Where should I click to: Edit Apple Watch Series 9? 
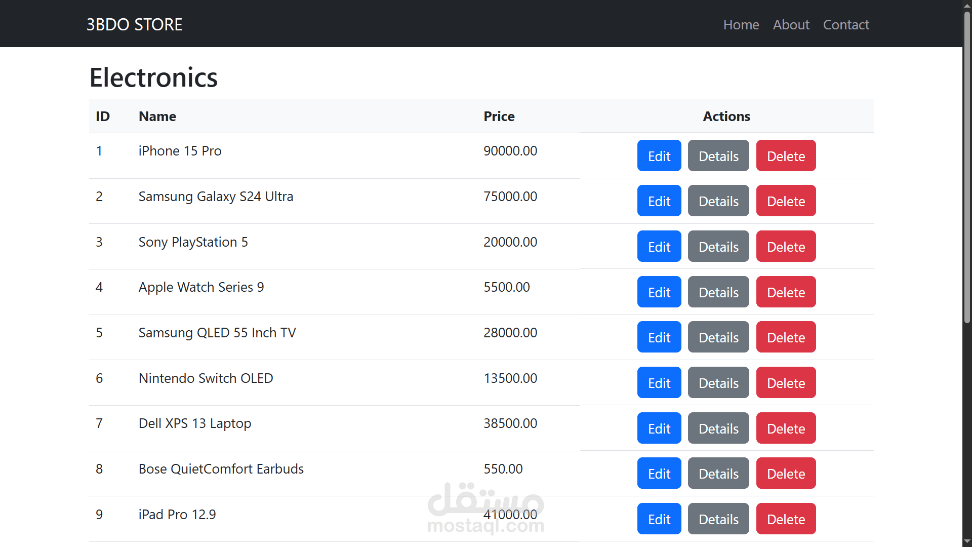click(x=659, y=292)
